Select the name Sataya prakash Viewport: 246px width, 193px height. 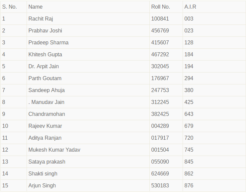[47, 162]
